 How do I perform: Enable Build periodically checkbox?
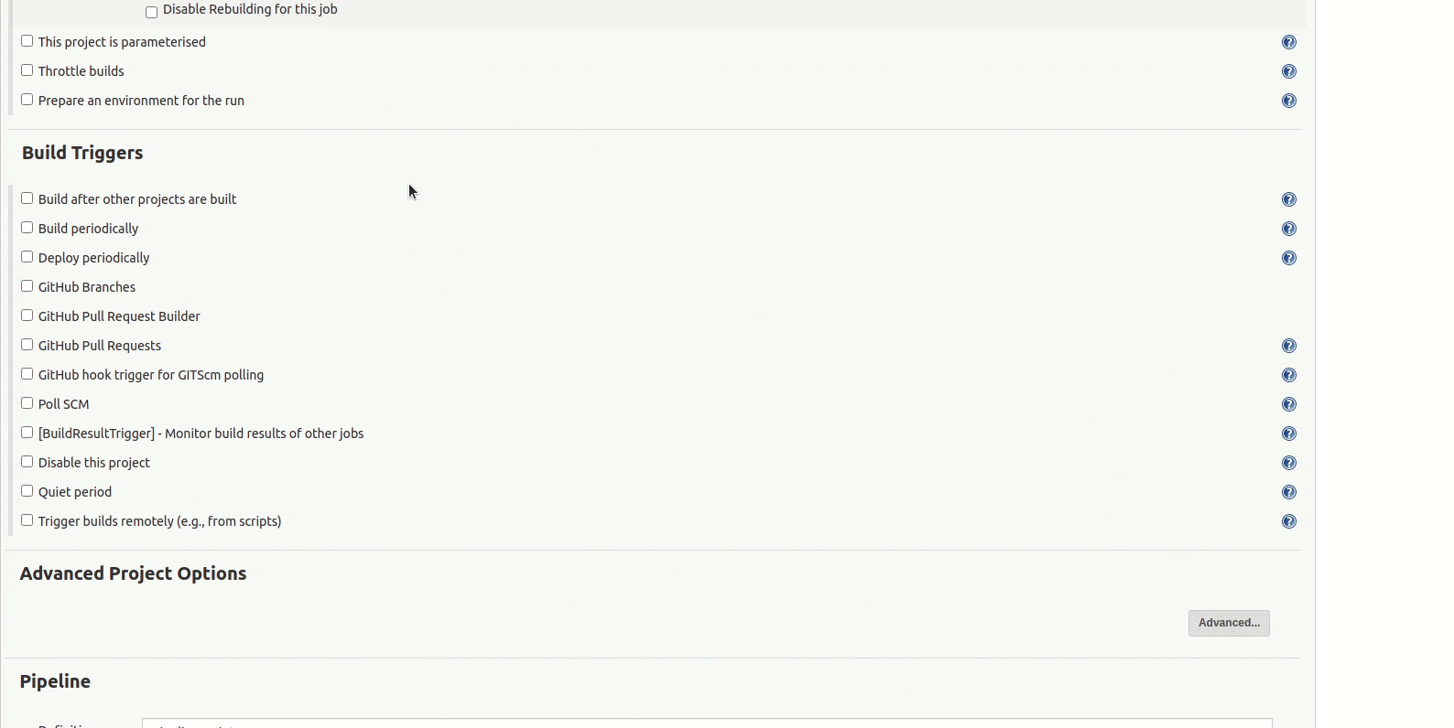[27, 228]
